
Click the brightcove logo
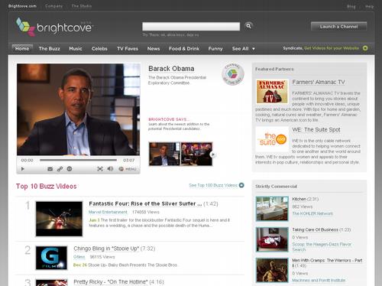(x=54, y=27)
